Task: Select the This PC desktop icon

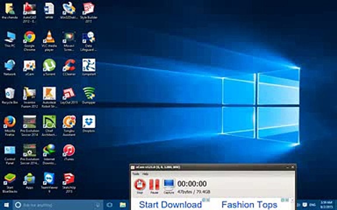Action: coord(10,39)
